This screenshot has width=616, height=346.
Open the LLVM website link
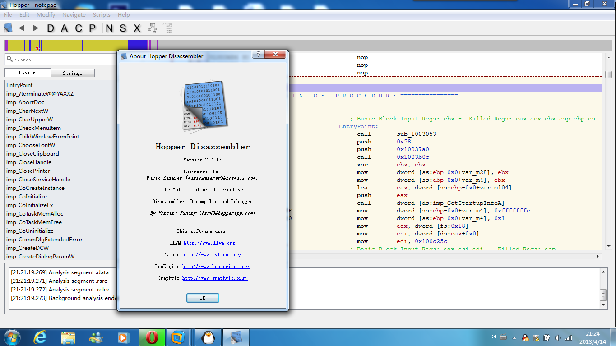pos(209,243)
